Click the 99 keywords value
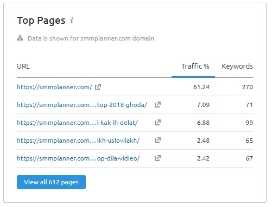This screenshot has width=272, height=207. click(249, 123)
